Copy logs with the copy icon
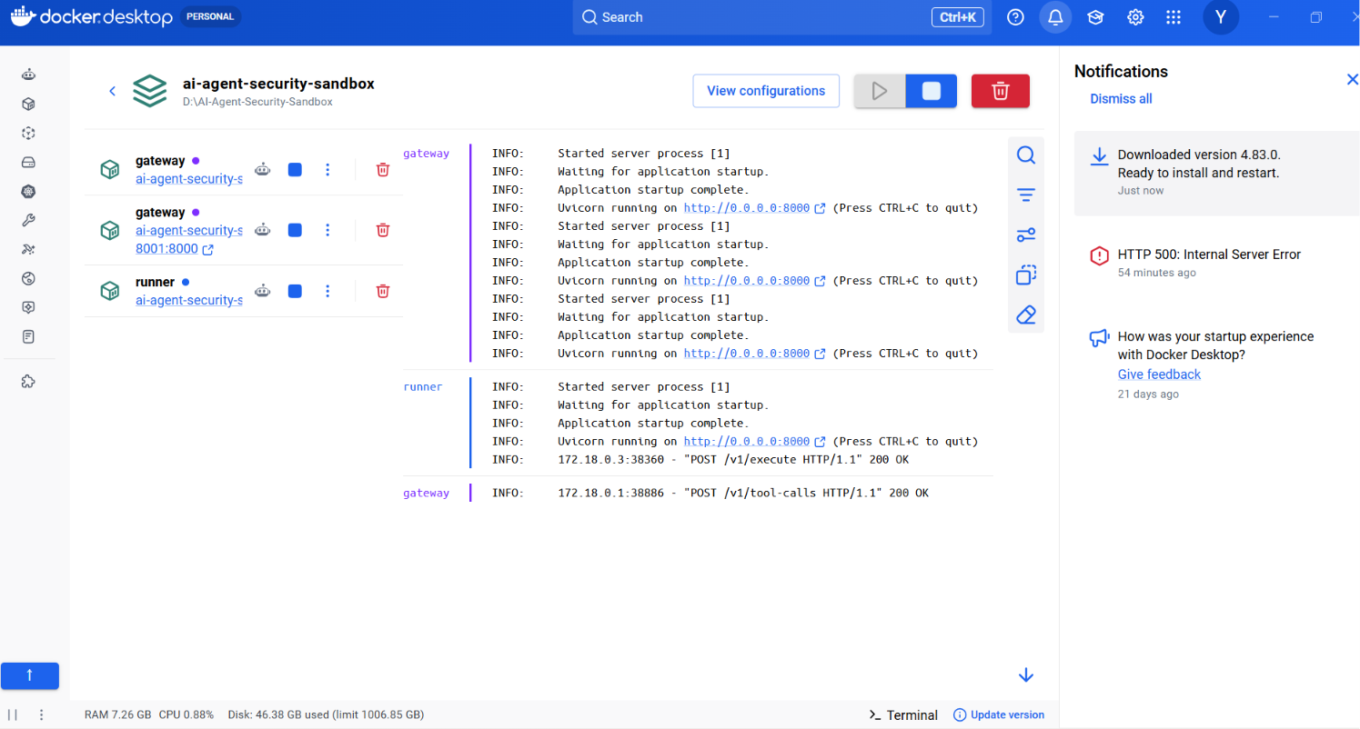 [x=1026, y=275]
